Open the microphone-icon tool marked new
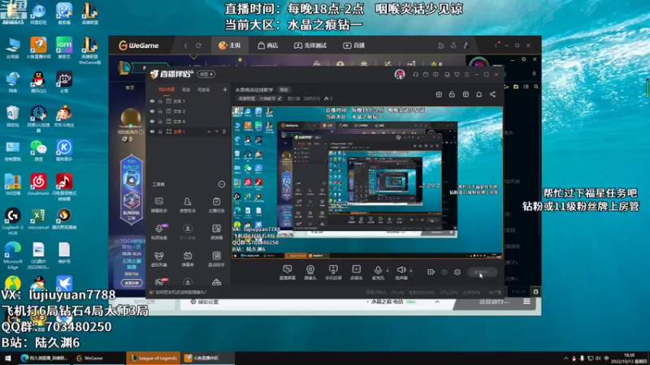The height and width of the screenshot is (365, 650). (x=159, y=232)
